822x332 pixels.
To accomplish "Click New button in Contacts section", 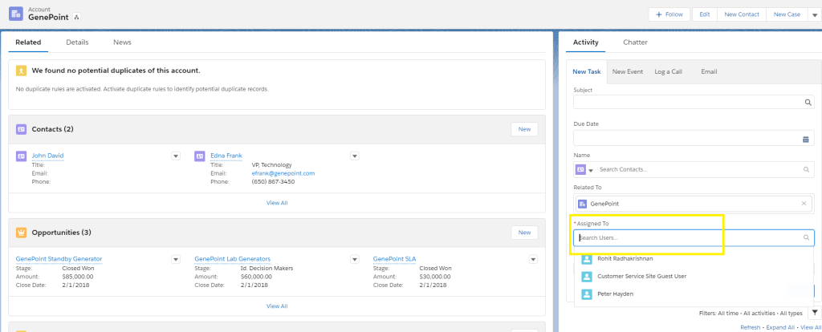I will (524, 129).
